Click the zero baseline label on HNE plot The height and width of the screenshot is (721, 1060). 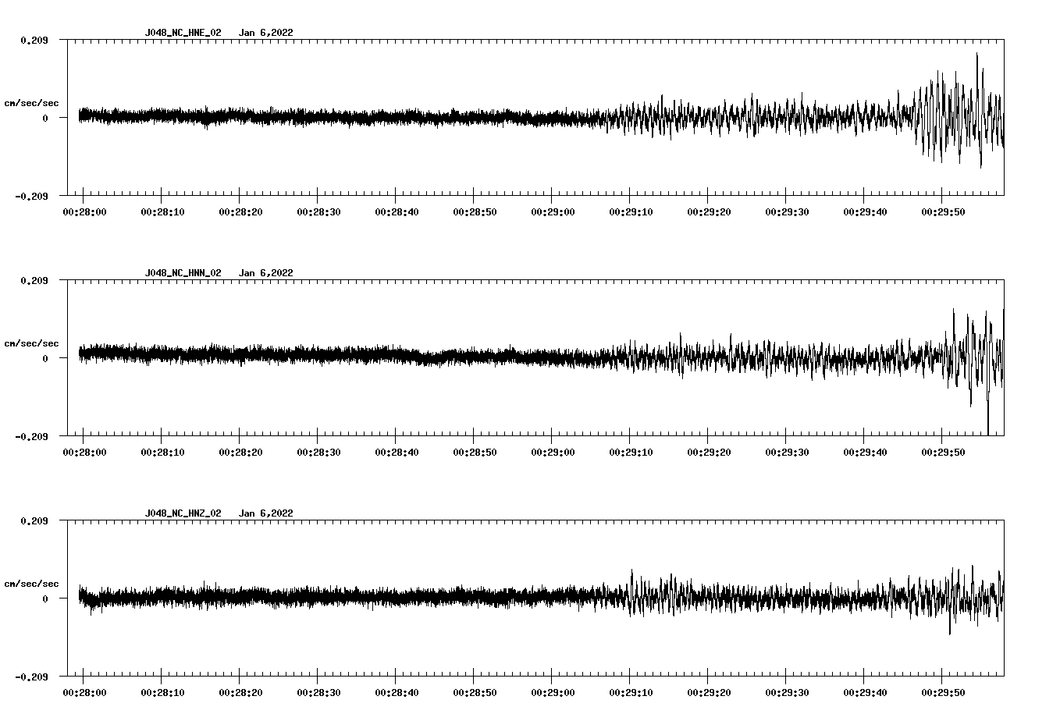click(45, 118)
